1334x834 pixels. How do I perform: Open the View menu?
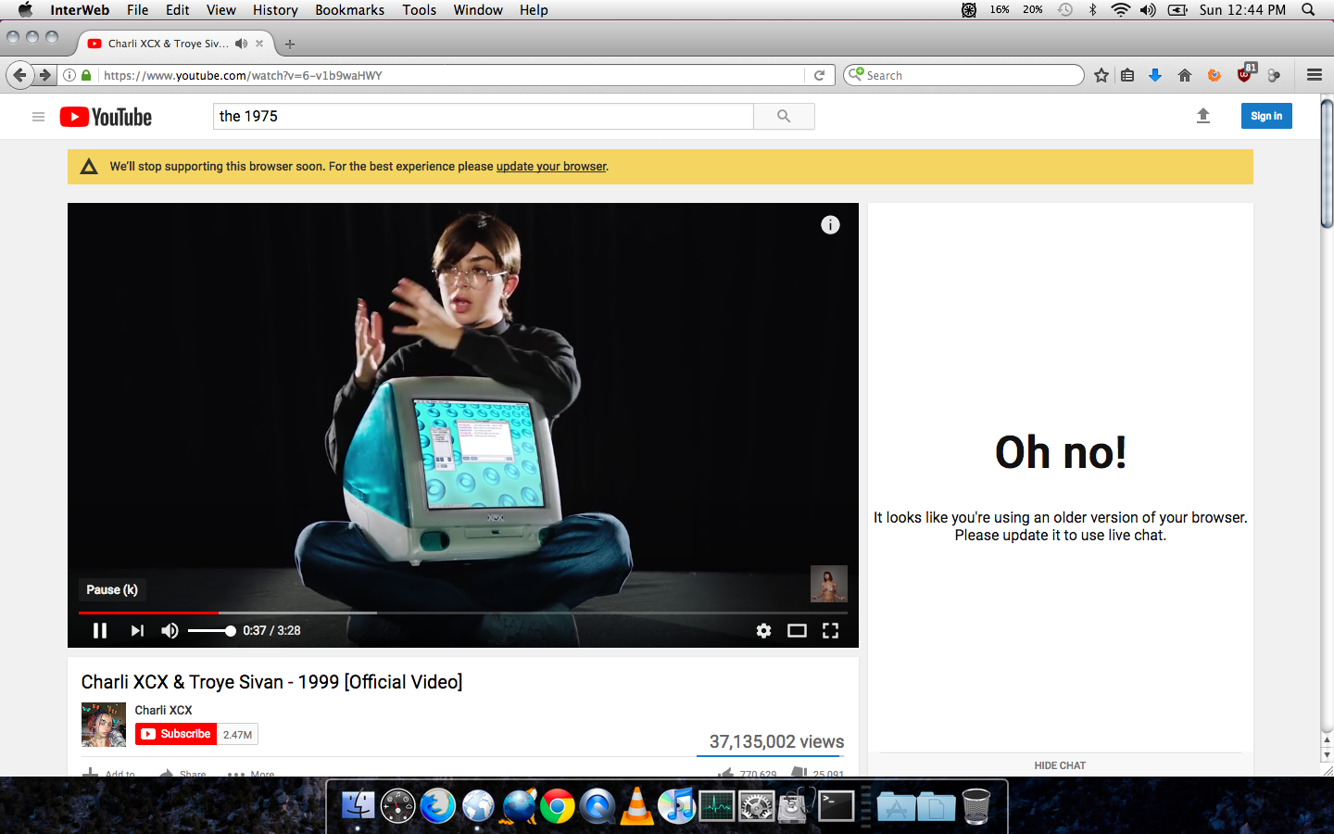click(x=221, y=9)
